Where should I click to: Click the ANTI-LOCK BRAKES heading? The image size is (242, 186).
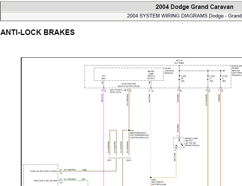coord(38,32)
